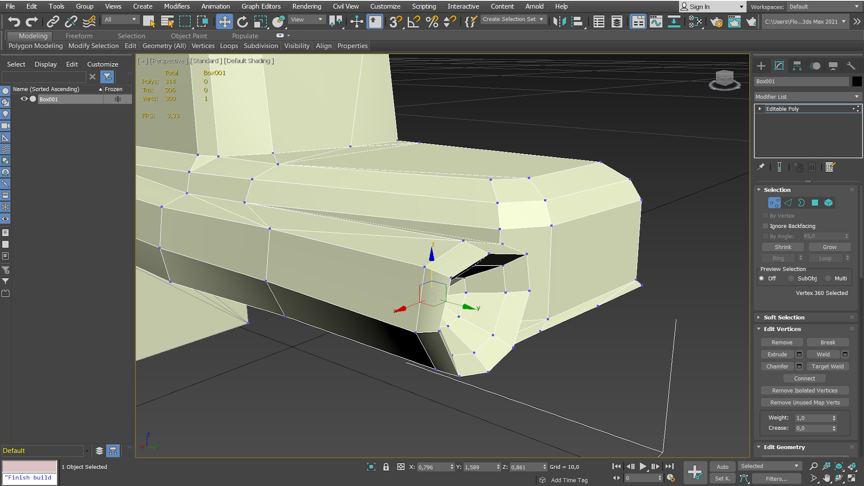The image size is (864, 486).
Task: Open the Mirror tool
Action: (x=559, y=22)
